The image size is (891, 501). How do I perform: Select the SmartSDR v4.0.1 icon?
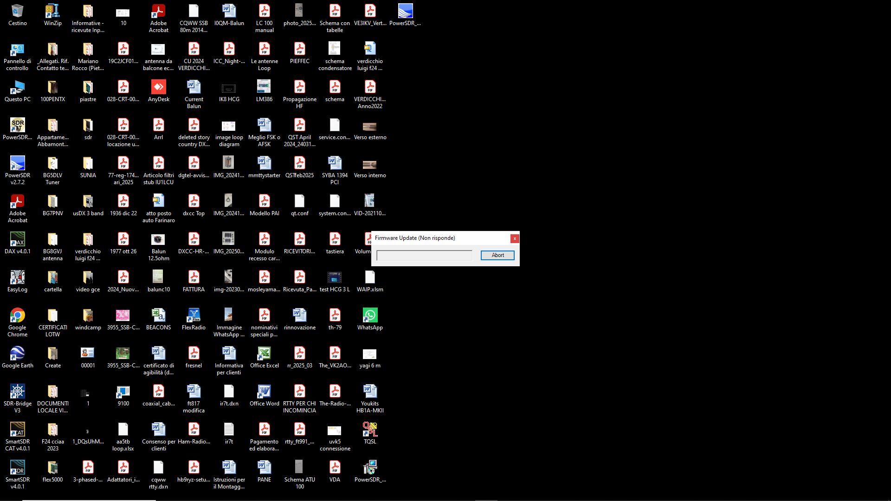pyautogui.click(x=18, y=475)
